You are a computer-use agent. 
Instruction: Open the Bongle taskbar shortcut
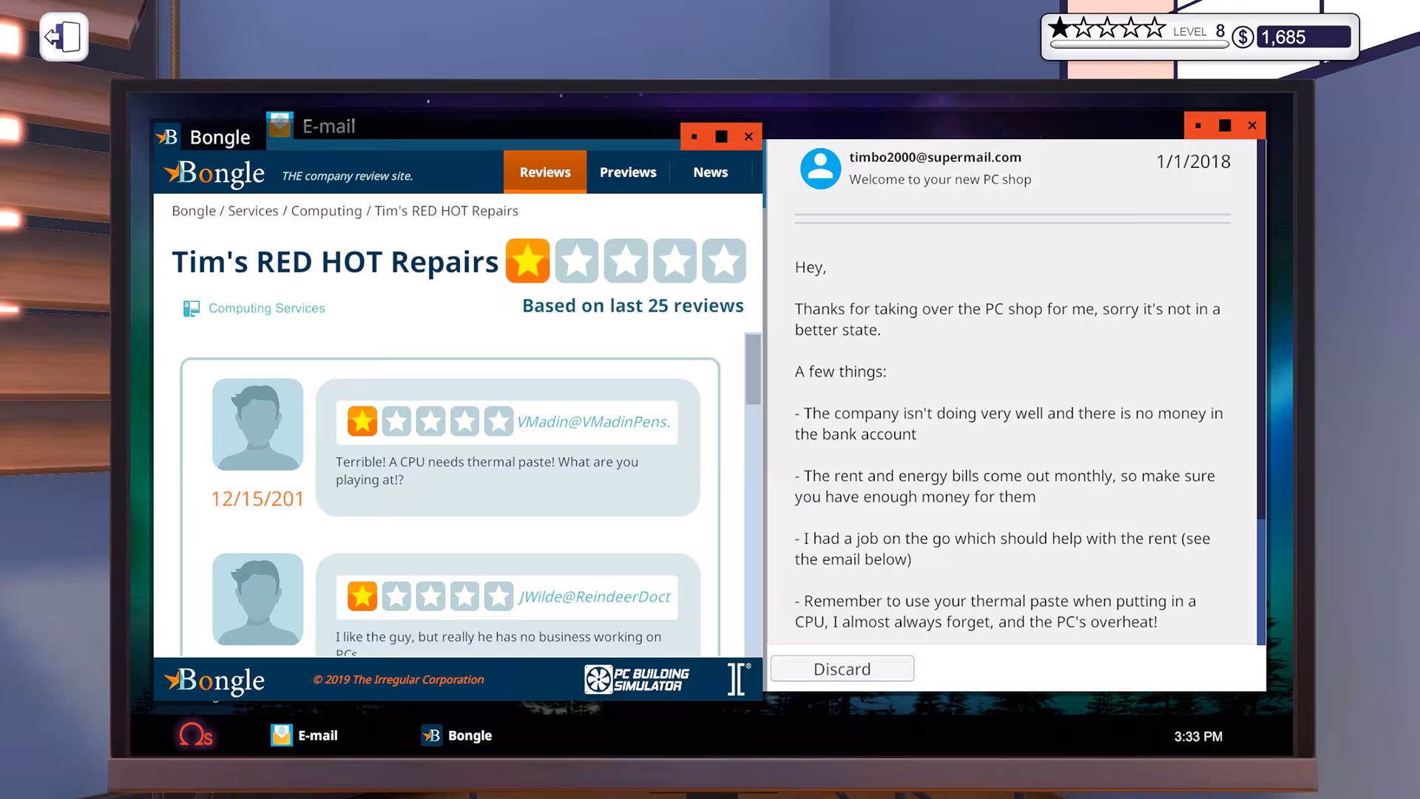point(456,735)
